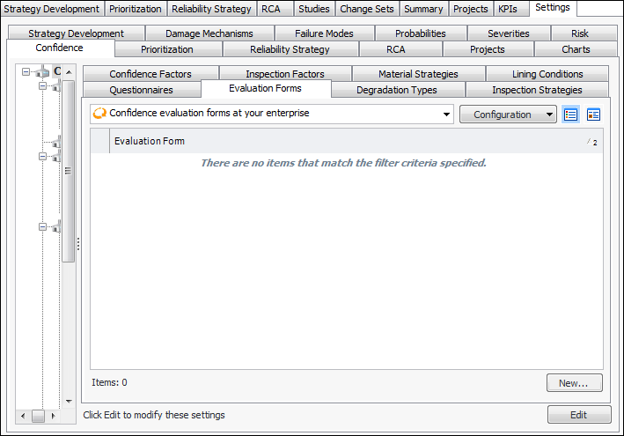Open Damage Mechanisms settings tab

(209, 33)
